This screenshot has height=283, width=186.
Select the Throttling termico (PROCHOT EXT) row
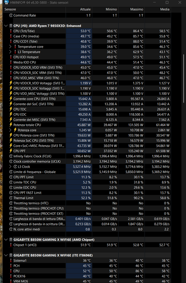point(87,214)
